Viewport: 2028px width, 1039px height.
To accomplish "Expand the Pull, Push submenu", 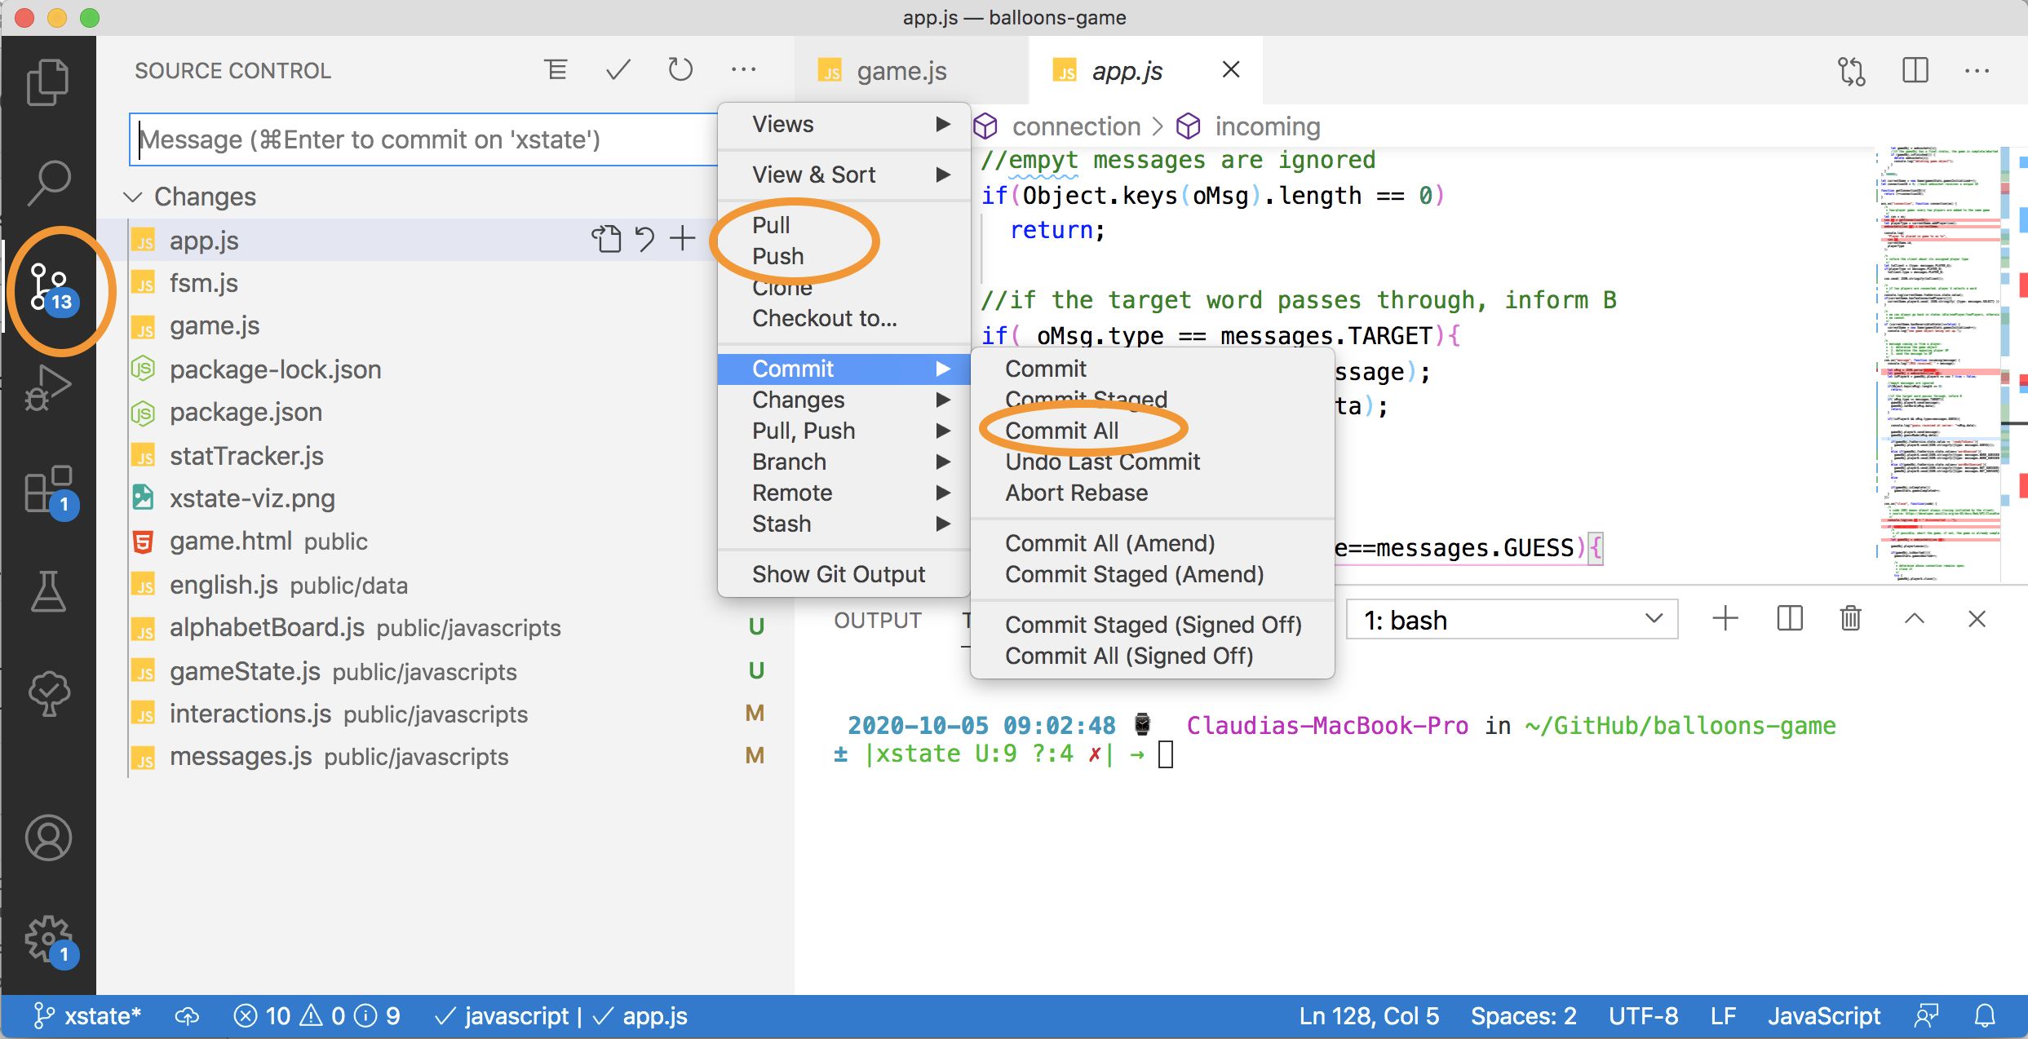I will pos(844,431).
